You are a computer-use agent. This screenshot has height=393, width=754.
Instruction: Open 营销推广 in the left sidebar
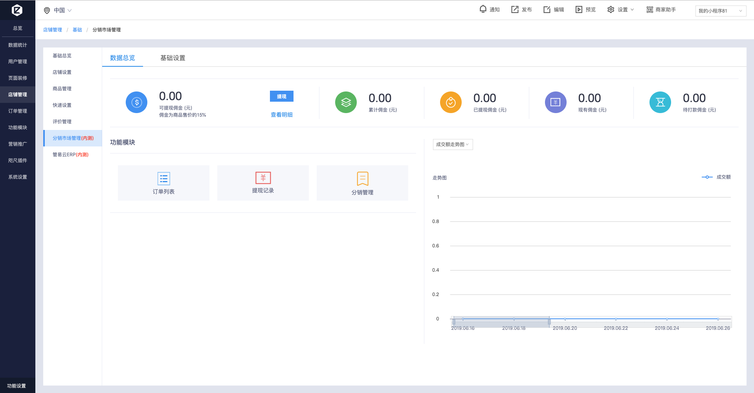tap(18, 144)
